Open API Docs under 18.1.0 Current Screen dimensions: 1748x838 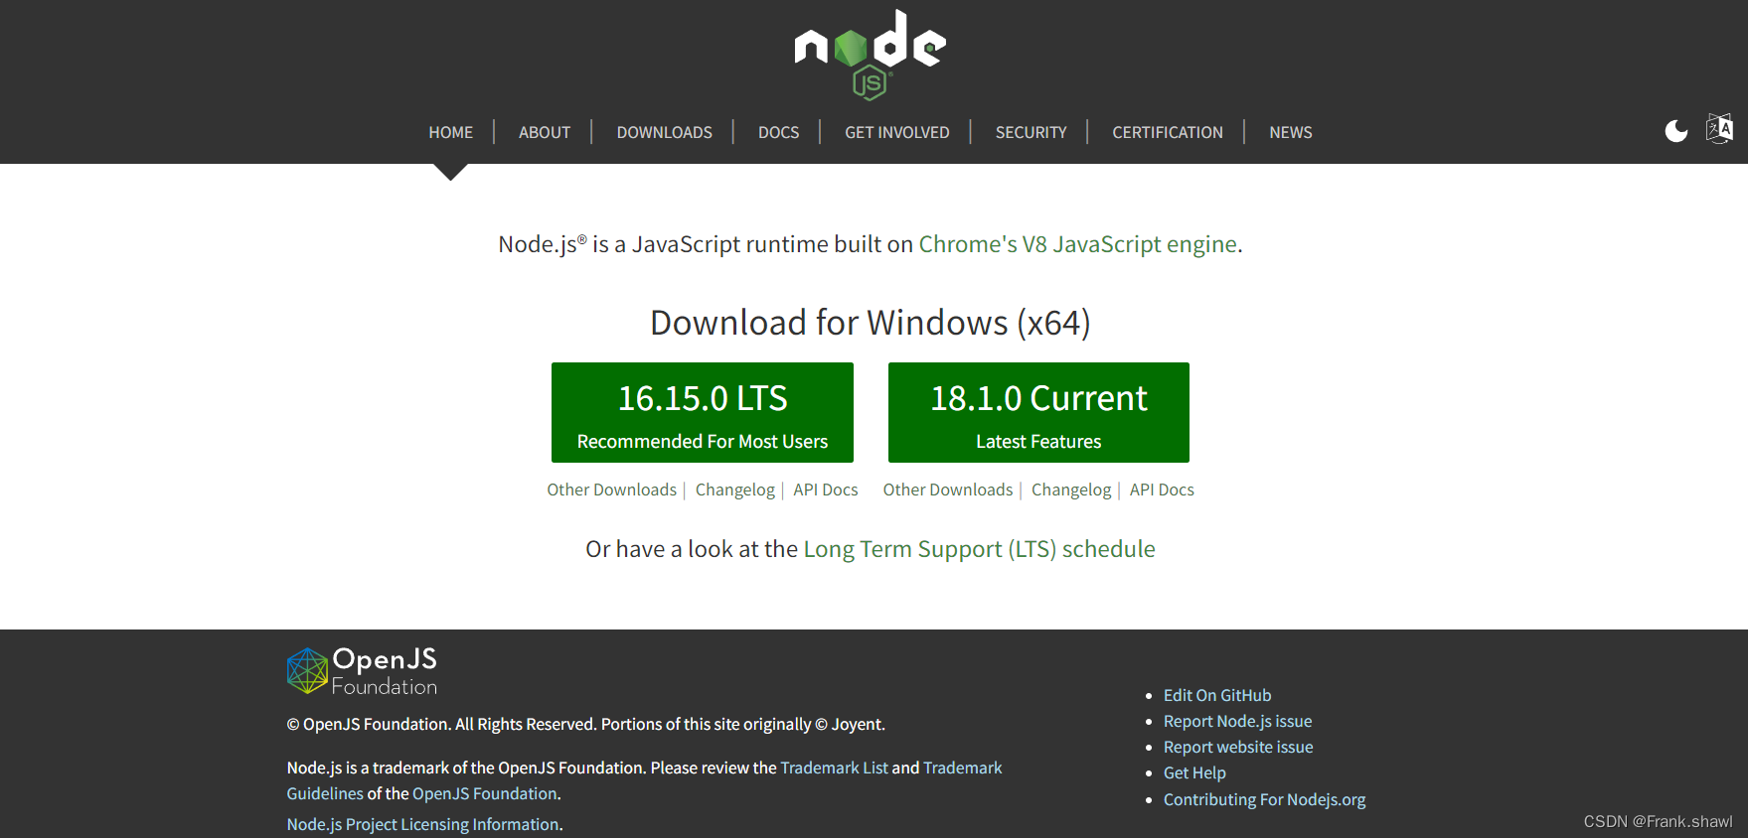coord(1162,489)
